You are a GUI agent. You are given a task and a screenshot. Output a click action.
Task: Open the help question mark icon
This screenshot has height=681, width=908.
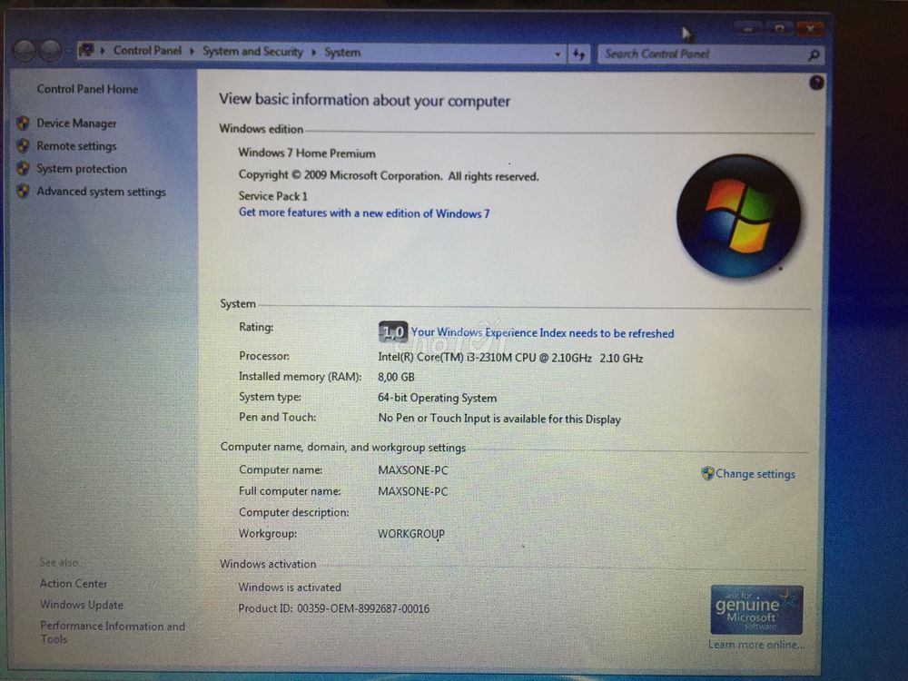click(x=816, y=83)
